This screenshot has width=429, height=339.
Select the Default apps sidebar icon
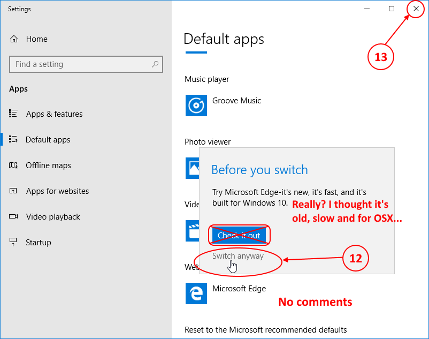click(13, 139)
